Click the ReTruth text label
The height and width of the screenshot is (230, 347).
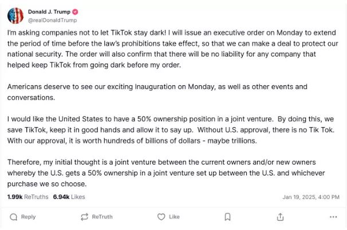[102, 217]
